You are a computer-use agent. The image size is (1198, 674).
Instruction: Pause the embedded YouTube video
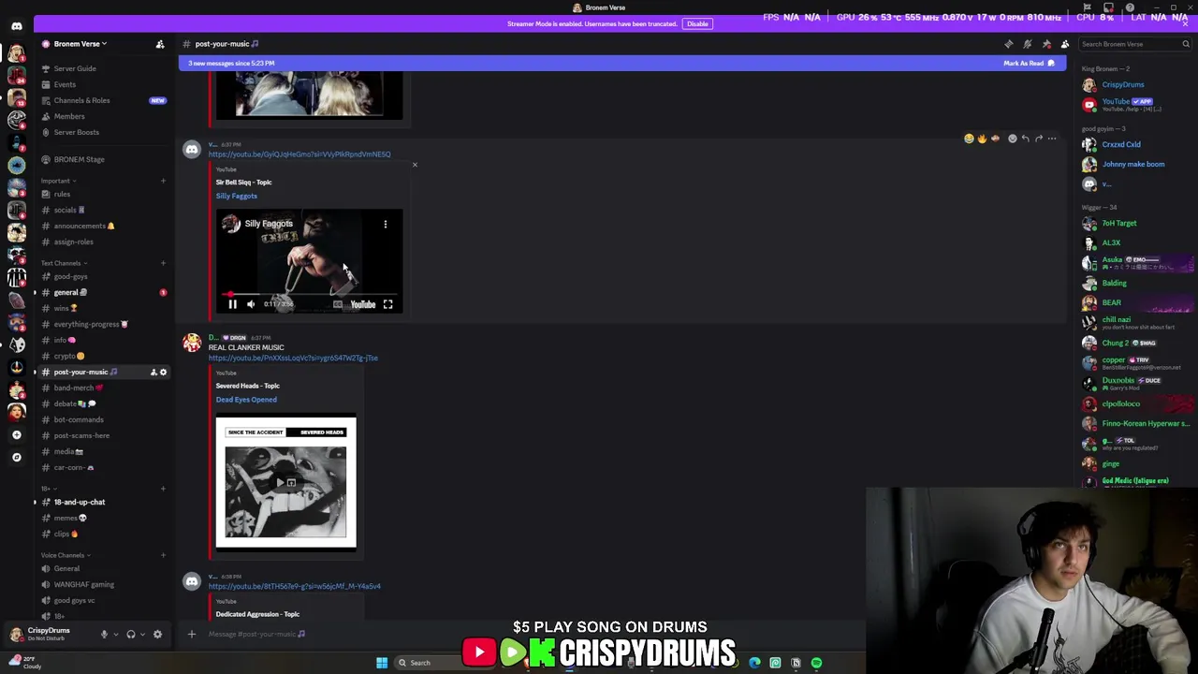232,304
